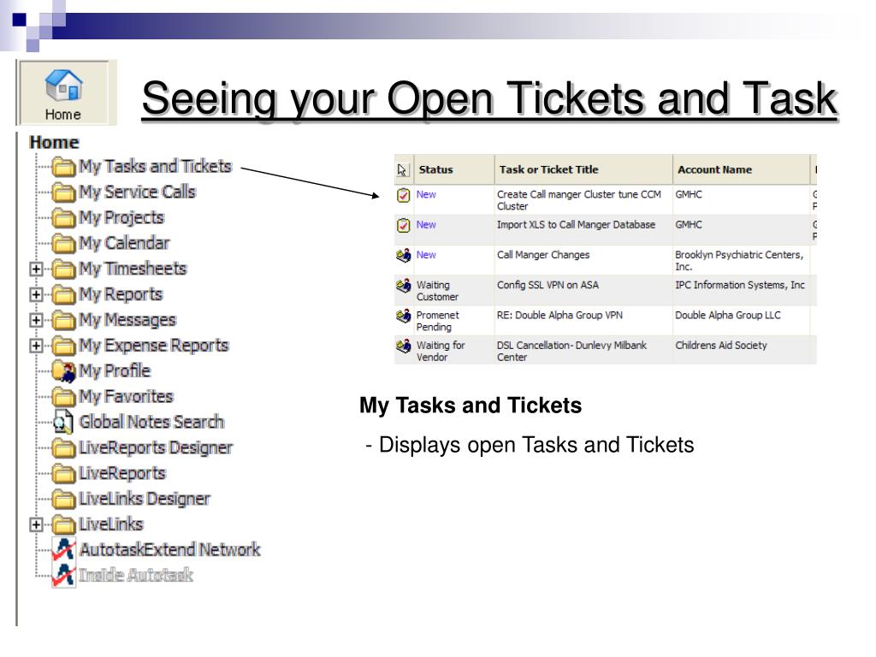Click ticket icon for Double Alpha Group VPN row
876x657 pixels.
coord(404,316)
